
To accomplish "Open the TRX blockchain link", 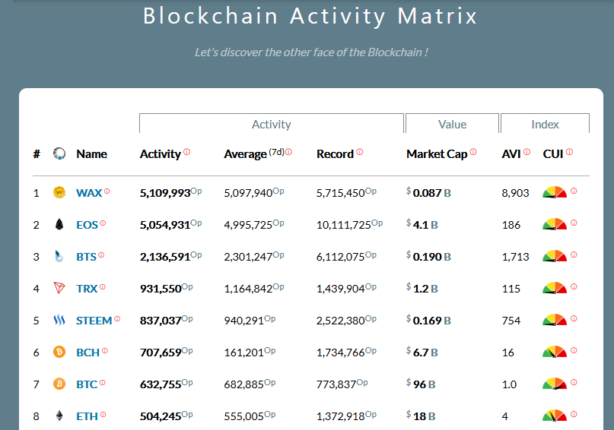I will click(x=87, y=289).
